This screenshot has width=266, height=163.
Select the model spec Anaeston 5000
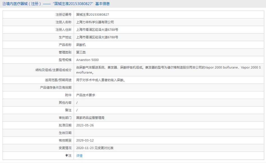(87, 60)
